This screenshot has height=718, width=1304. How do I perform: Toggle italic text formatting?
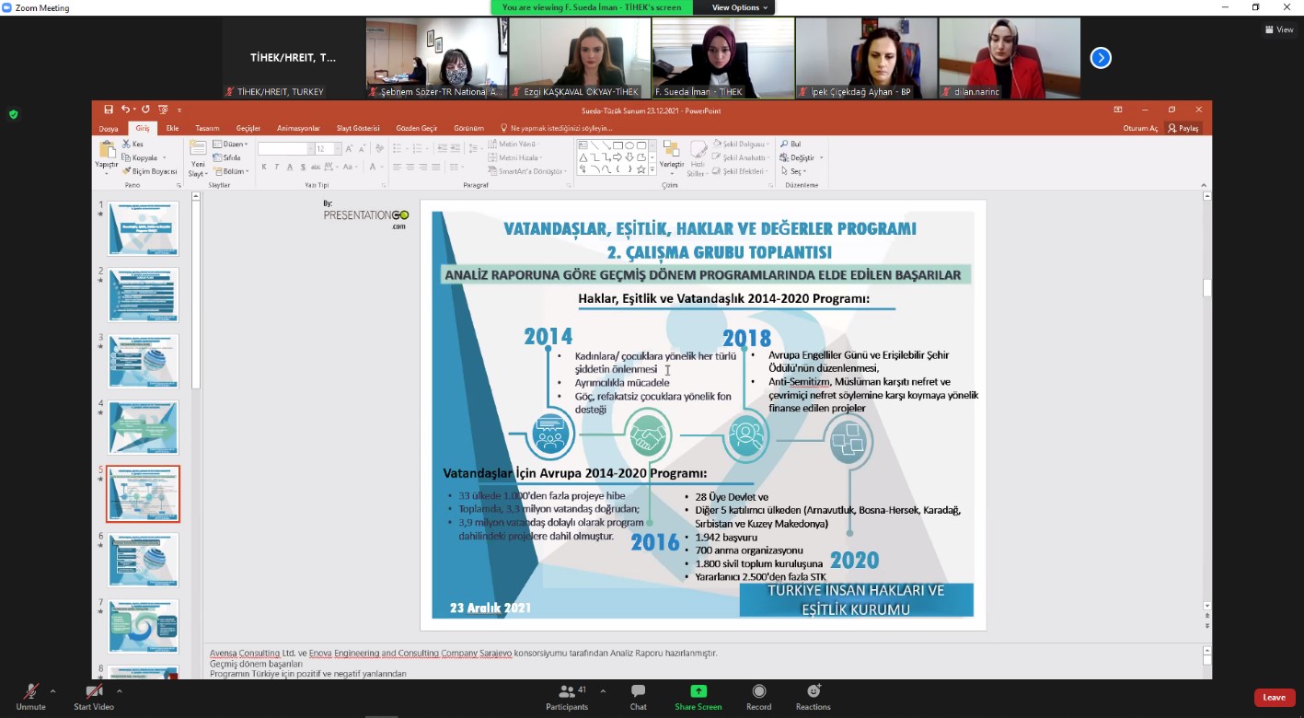tap(277, 167)
